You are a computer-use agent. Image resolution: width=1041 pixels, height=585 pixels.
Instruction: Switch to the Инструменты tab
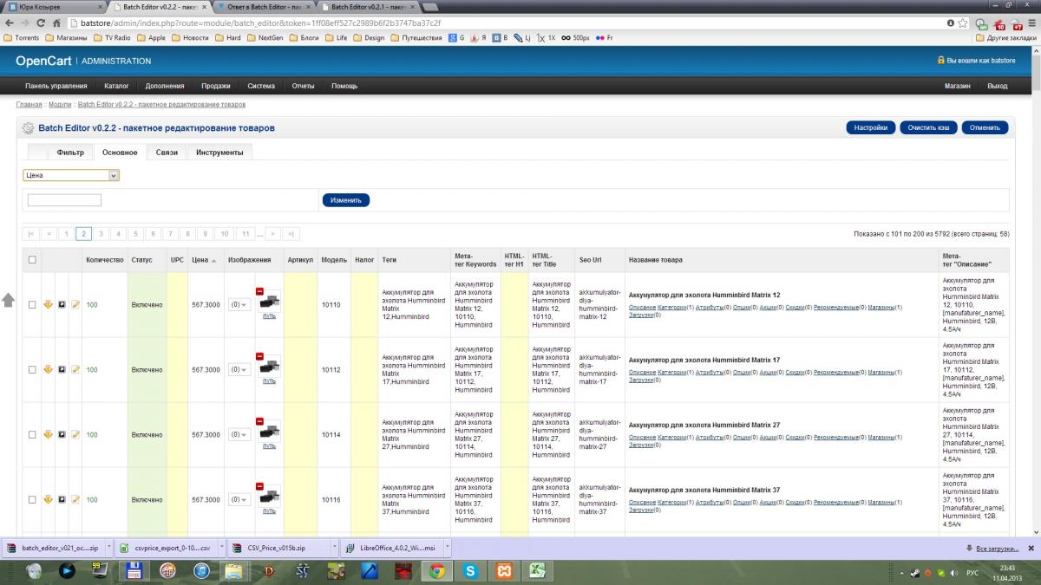tap(219, 153)
